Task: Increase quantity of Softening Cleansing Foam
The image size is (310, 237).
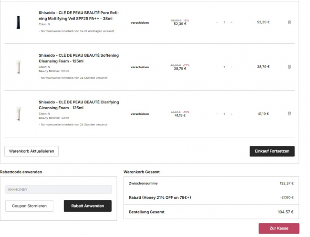Action: (231, 67)
